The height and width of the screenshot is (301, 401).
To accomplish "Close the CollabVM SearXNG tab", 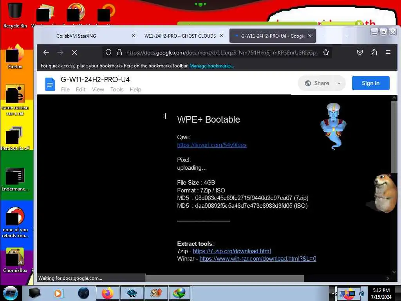I will click(134, 36).
